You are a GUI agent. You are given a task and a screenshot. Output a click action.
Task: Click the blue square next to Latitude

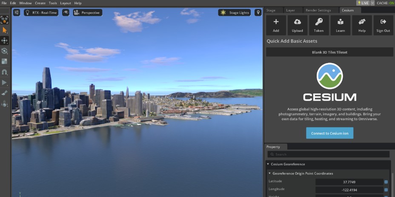click(x=386, y=182)
